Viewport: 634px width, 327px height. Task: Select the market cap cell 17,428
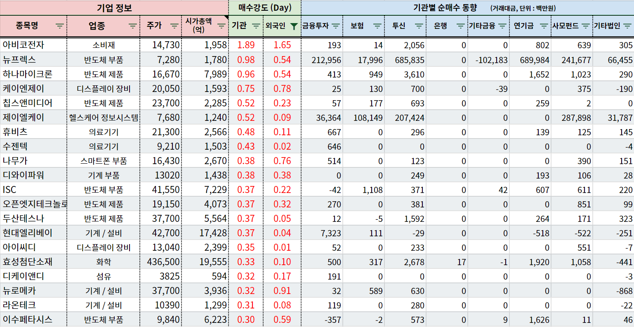205,233
